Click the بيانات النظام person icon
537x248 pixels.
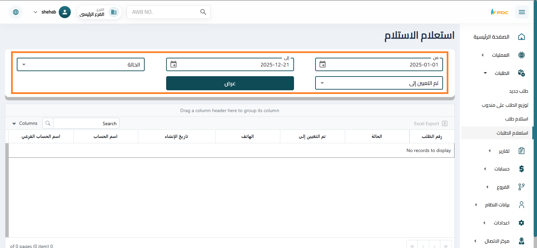coord(521,205)
